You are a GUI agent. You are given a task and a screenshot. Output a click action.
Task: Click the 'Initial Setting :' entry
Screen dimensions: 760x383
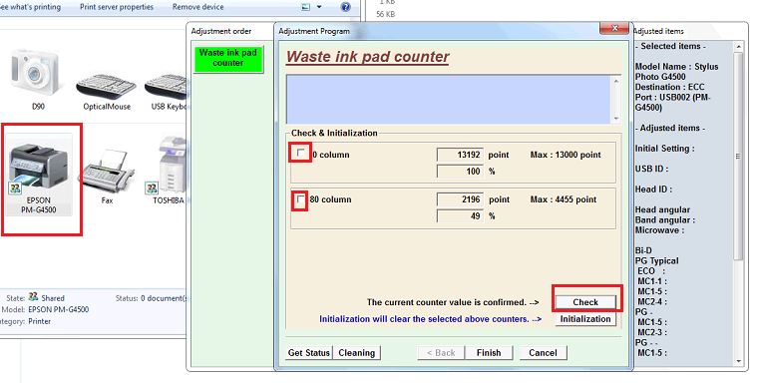pos(664,149)
